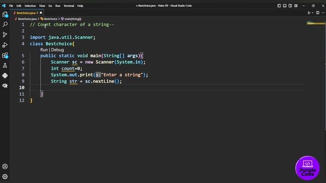This screenshot has width=326, height=183.
Task: Click line number 5 in gutter
Action: point(23,55)
